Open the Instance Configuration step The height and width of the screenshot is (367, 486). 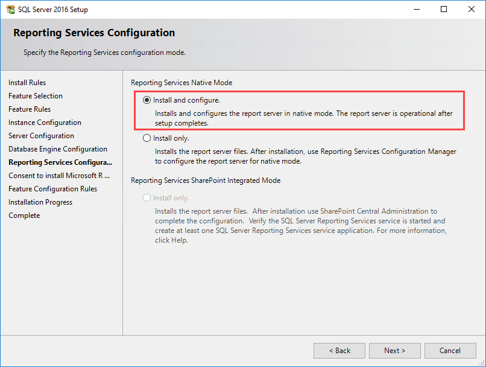coord(45,123)
